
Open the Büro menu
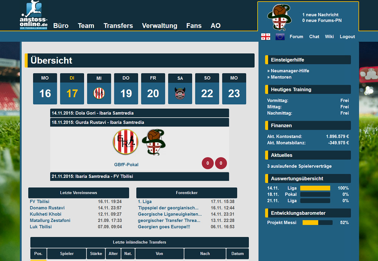coord(61,26)
